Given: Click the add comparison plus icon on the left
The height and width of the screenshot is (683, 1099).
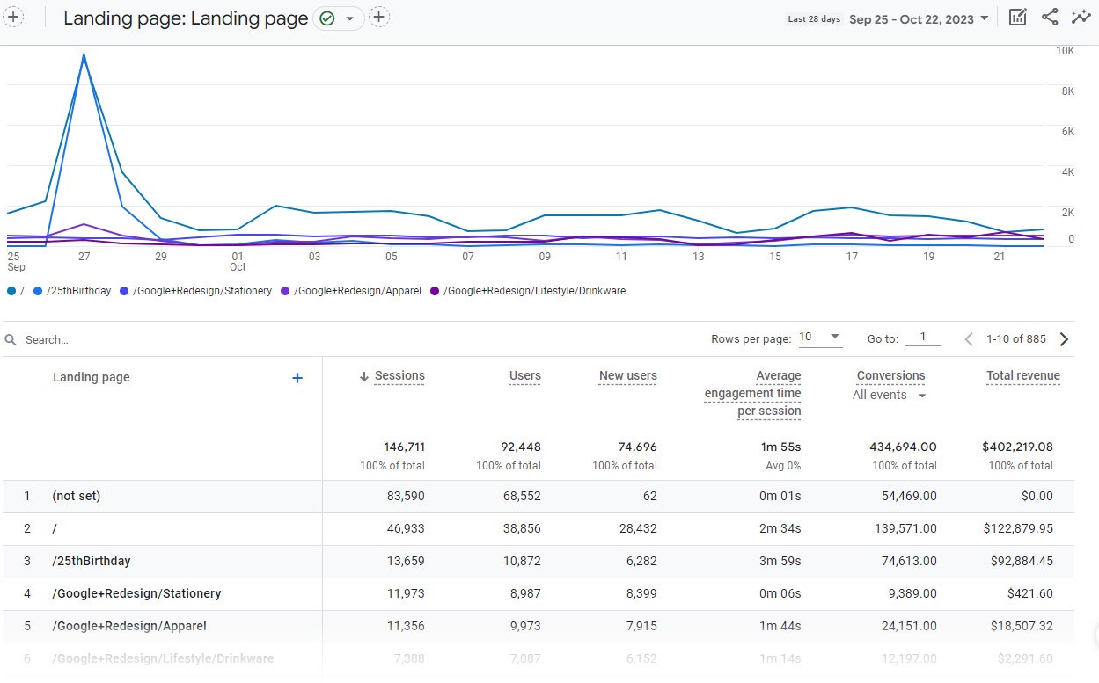Looking at the screenshot, I should (x=12, y=17).
